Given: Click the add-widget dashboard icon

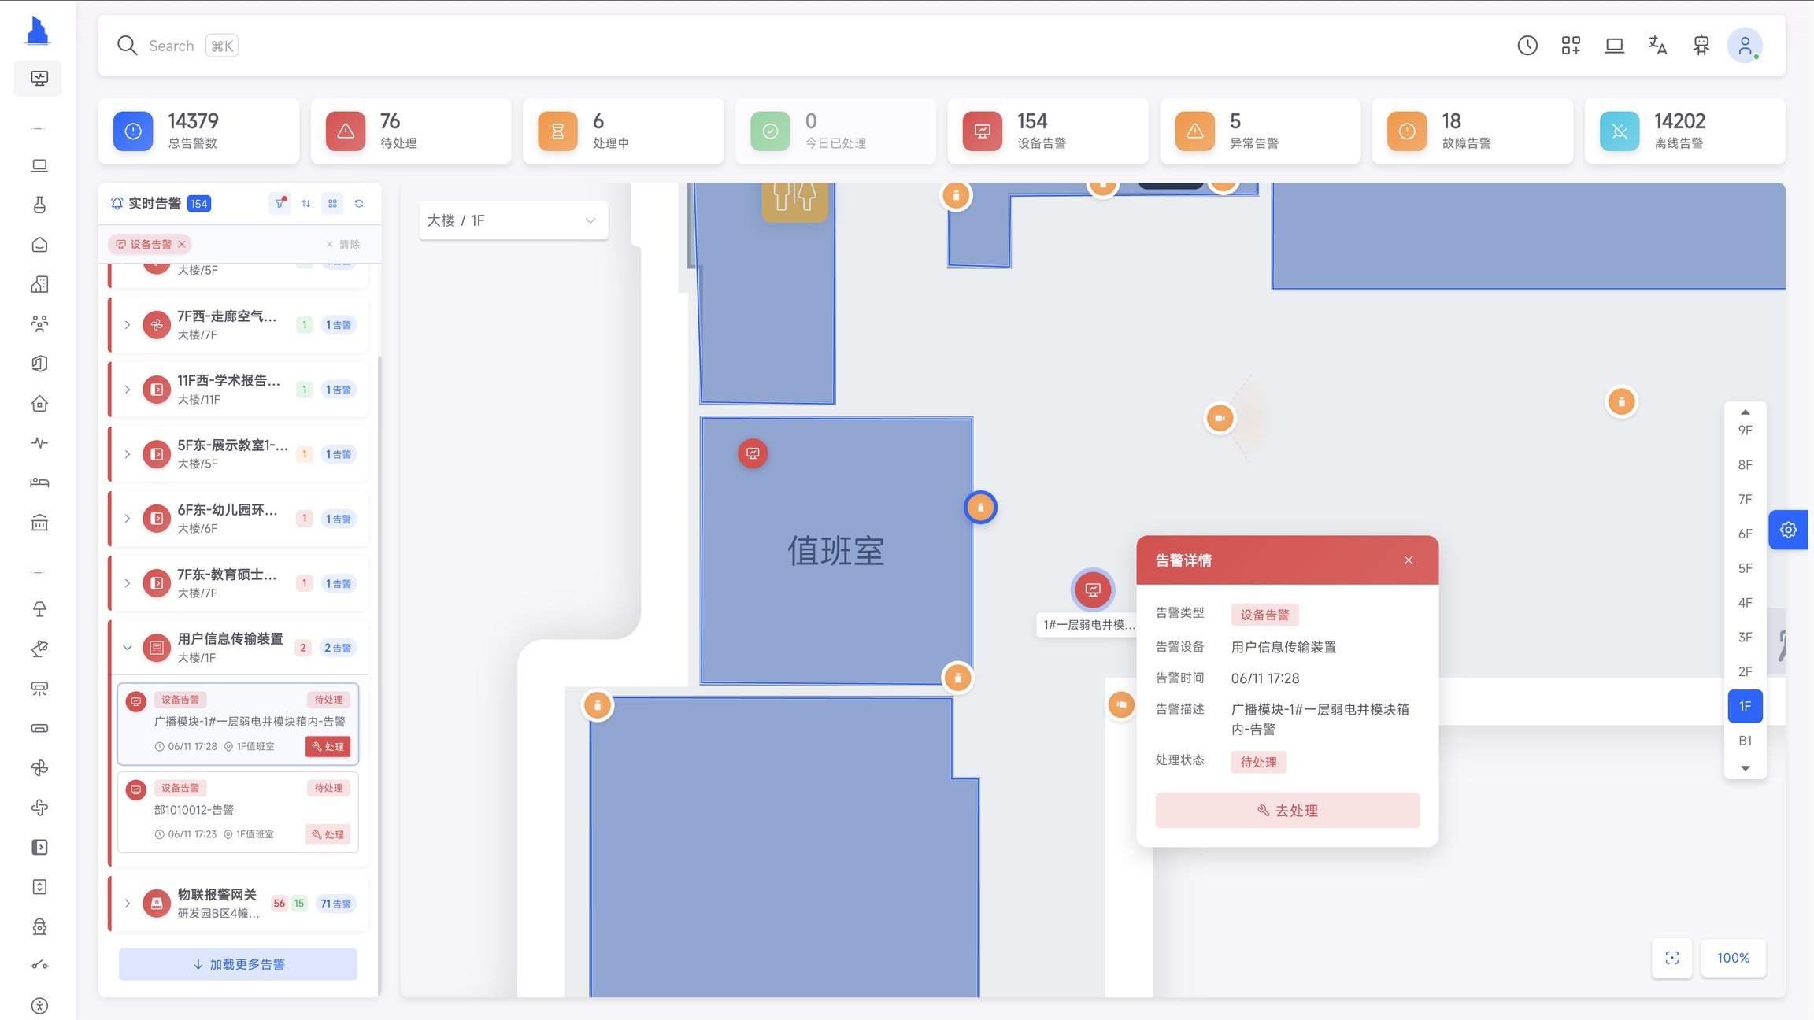Looking at the screenshot, I should coord(1572,46).
